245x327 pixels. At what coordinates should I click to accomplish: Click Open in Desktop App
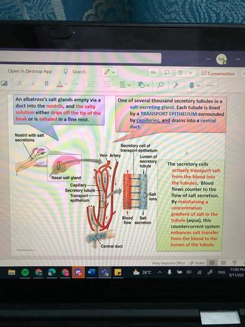click(x=30, y=71)
